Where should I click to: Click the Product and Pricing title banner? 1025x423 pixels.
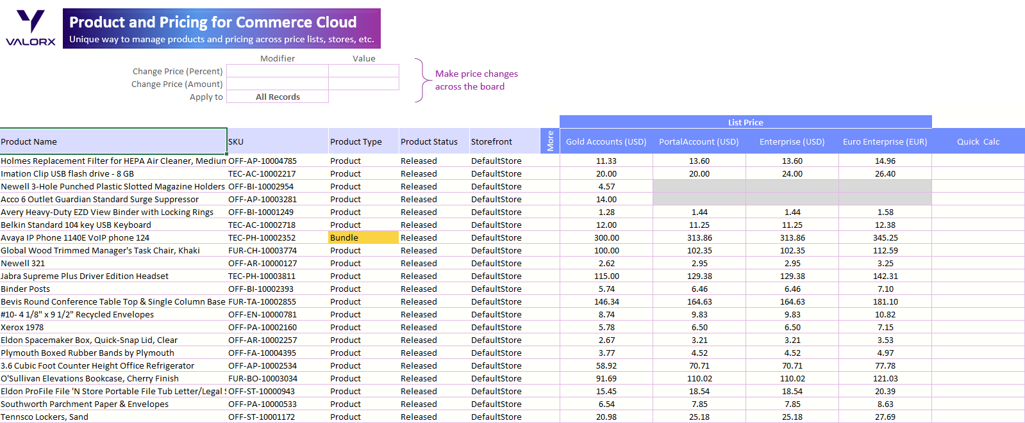tap(222, 28)
